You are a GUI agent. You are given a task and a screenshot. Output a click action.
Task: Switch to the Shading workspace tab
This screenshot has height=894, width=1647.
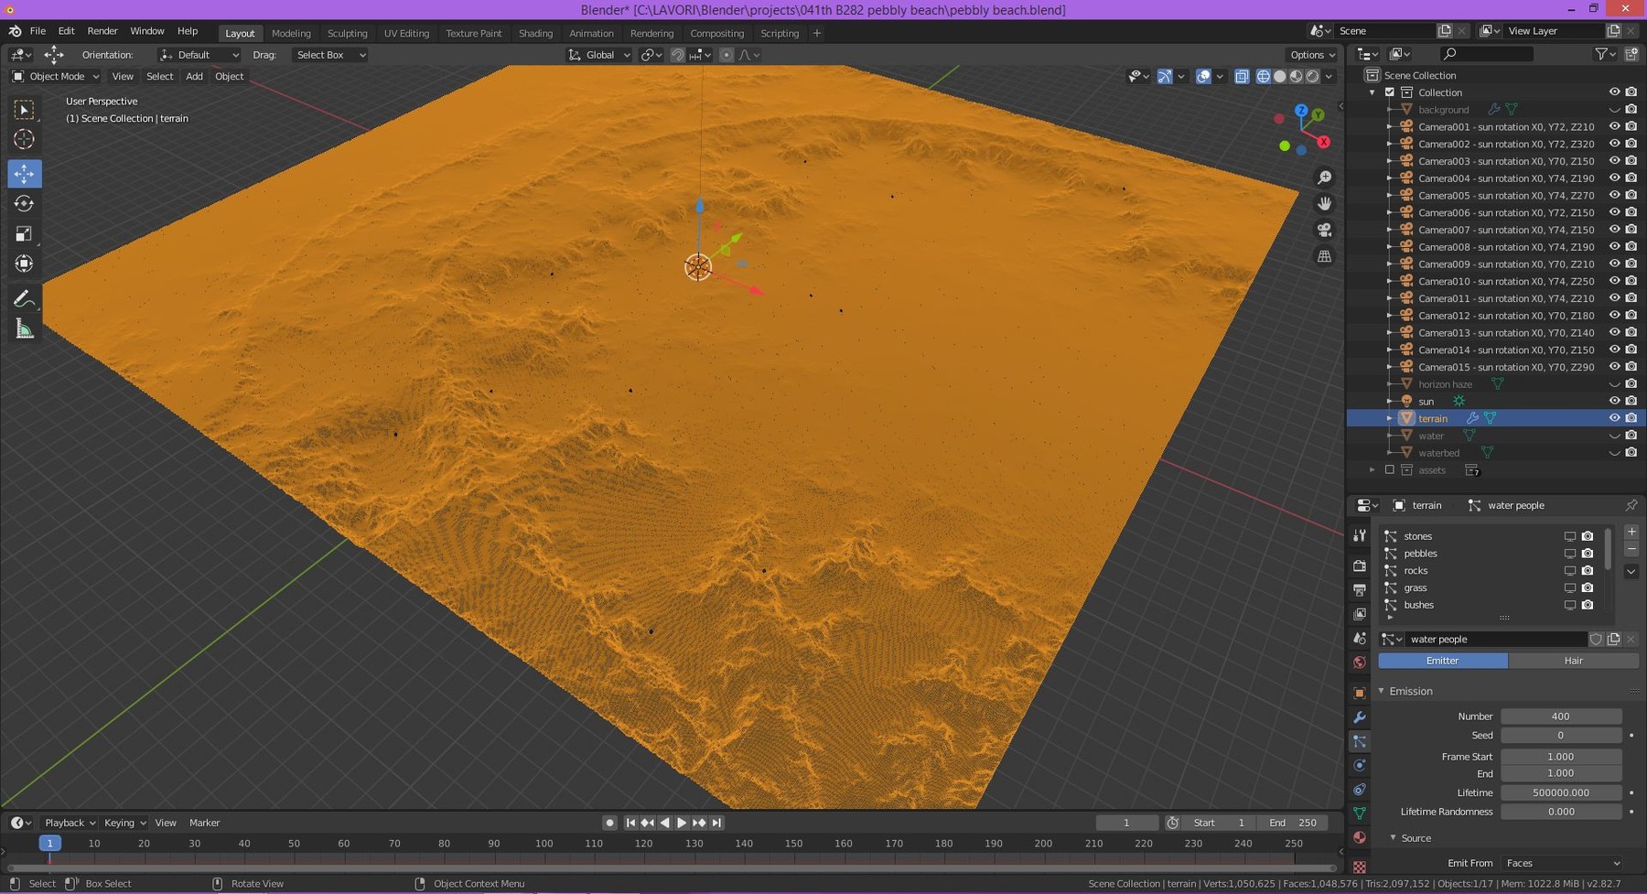coord(536,33)
